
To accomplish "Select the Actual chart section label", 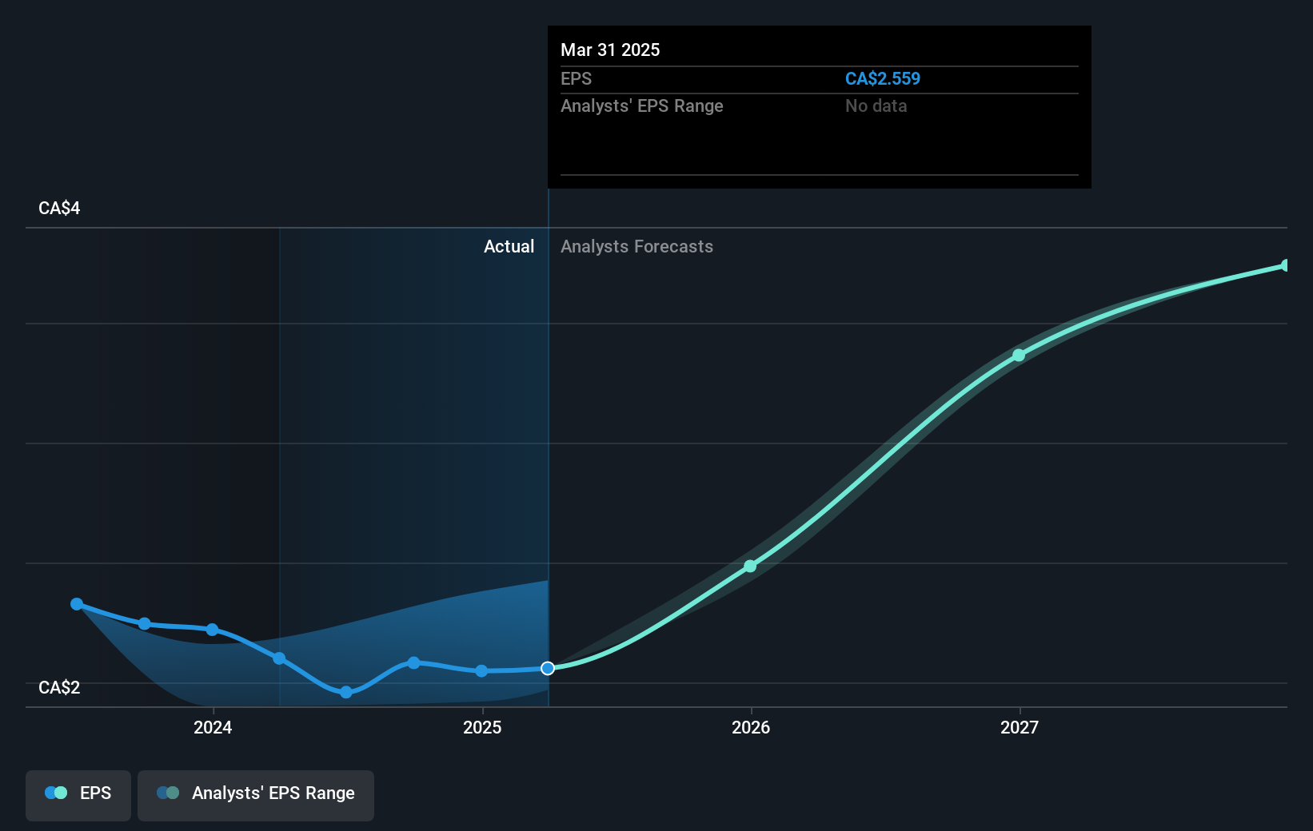I will click(509, 246).
